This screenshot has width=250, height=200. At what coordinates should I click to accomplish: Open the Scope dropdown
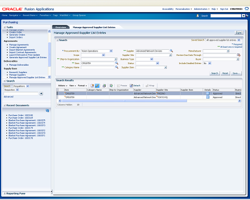103,55
